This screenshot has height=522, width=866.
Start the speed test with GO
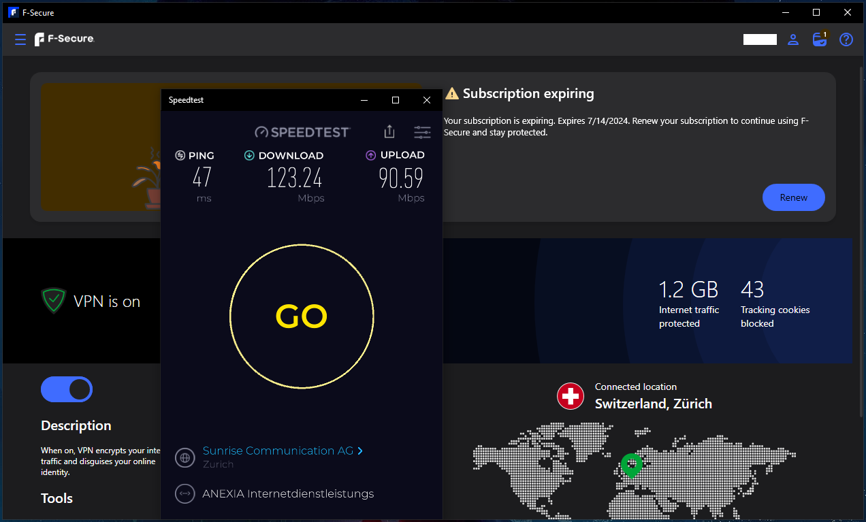point(302,316)
